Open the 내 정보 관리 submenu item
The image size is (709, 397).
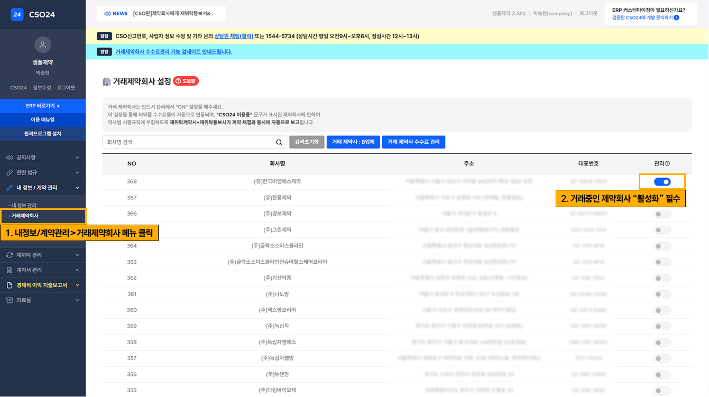click(22, 205)
